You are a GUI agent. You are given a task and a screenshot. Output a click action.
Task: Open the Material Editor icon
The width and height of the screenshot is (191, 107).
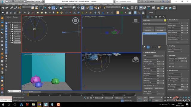pos(153,8)
